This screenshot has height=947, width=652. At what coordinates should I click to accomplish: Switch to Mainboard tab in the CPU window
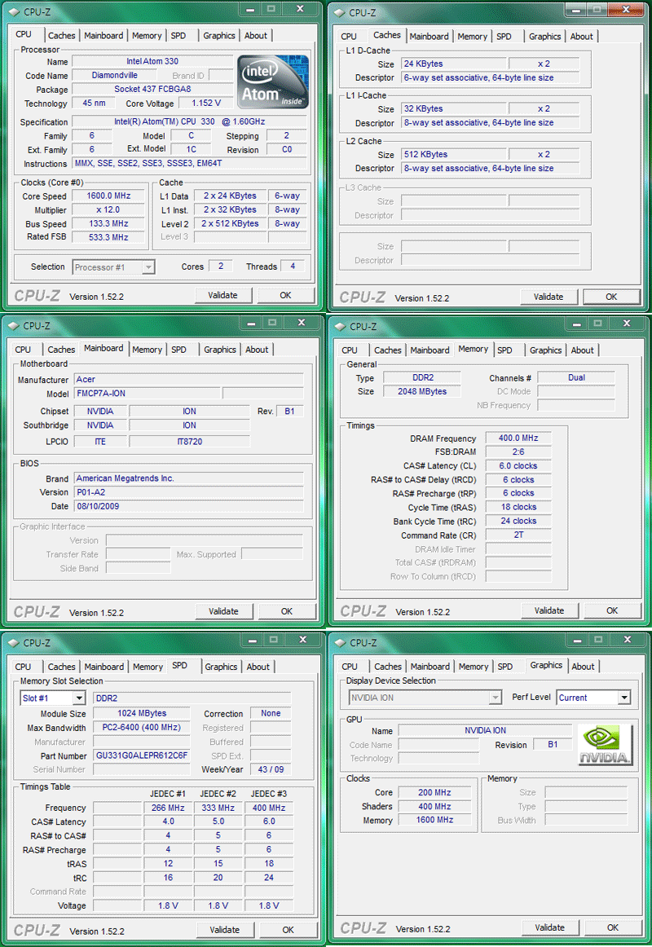(x=104, y=36)
